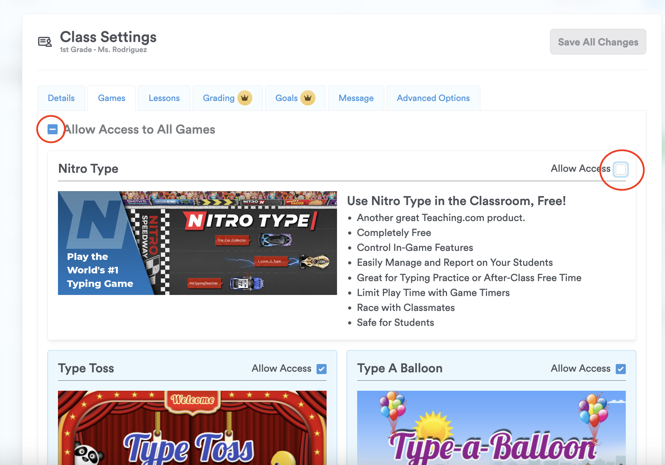Click 'Limit Play Time with Game Timers' bullet
The height and width of the screenshot is (465, 665).
(433, 293)
